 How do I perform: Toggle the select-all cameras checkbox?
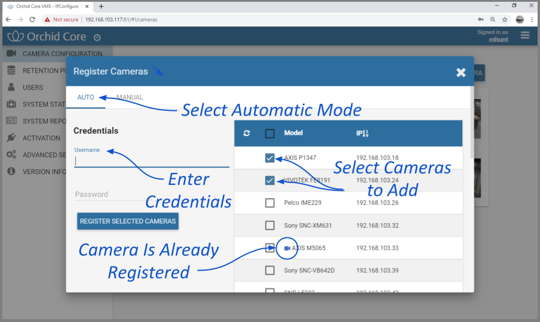pyautogui.click(x=269, y=134)
